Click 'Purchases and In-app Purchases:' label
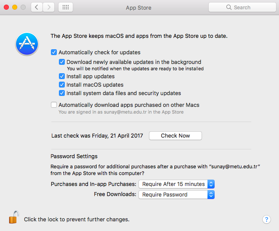 pyautogui.click(x=93, y=184)
